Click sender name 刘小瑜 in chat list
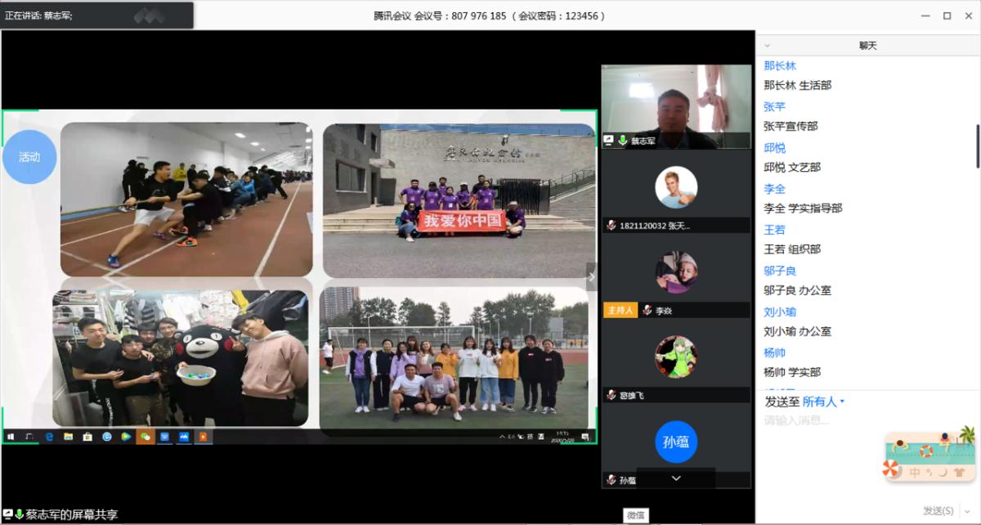 coord(780,312)
